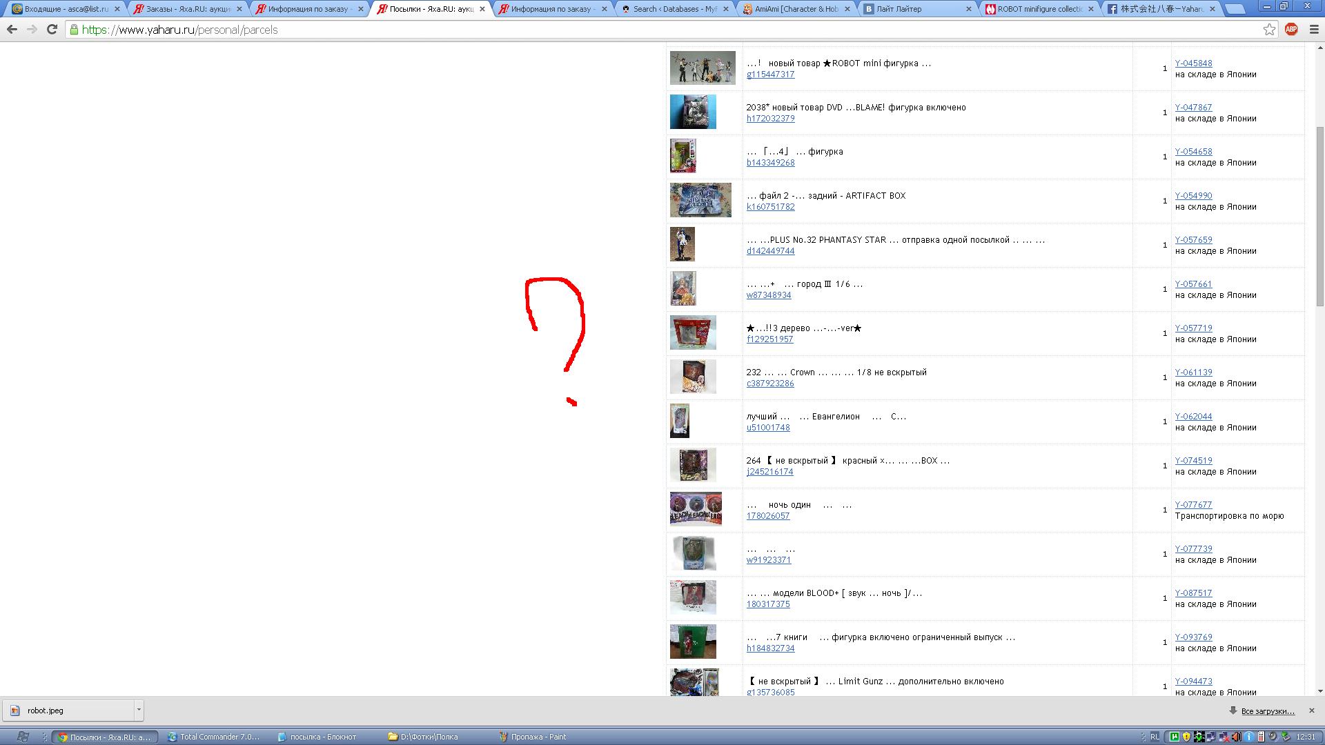
Task: Click the Windows security shield tray icon
Action: click(x=1186, y=737)
